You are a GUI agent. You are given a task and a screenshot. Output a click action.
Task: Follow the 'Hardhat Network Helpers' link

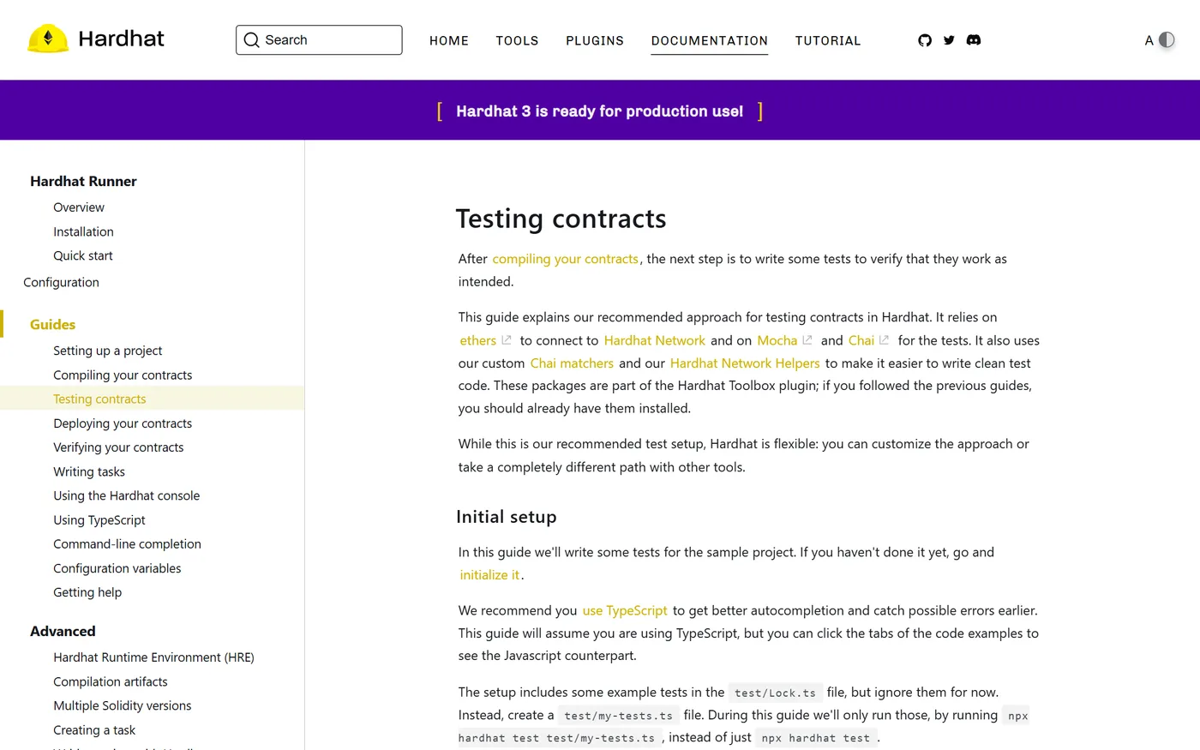[745, 363]
